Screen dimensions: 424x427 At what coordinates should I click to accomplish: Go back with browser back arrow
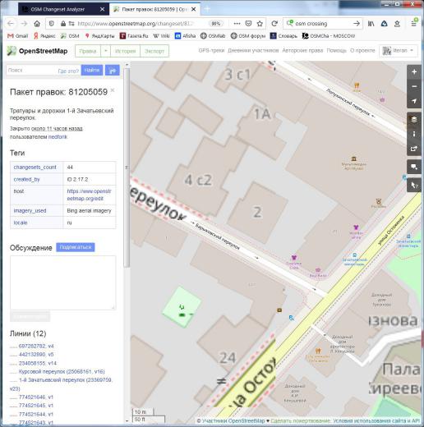coord(11,24)
